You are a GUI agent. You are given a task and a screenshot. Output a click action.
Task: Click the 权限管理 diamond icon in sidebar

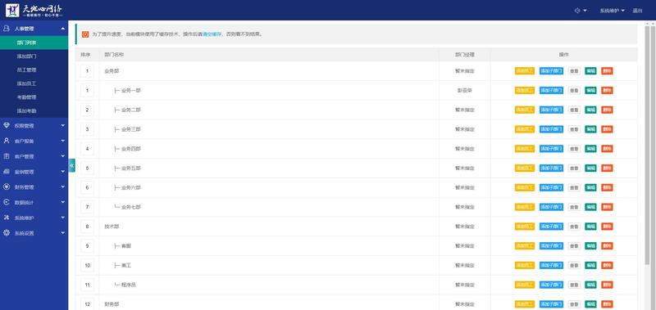pos(7,125)
